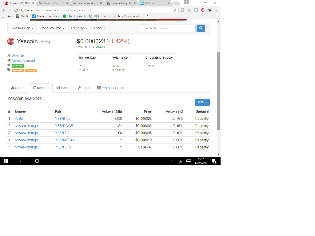Open the Comments bookmark
This screenshot has height=236, width=315.
[78, 16]
